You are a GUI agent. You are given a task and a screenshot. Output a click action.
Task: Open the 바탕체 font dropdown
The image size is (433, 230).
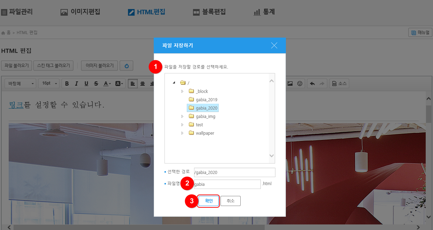[x=20, y=84]
